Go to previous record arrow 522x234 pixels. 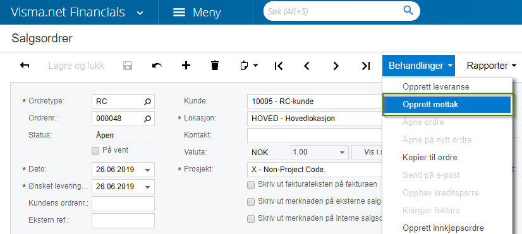(307, 66)
